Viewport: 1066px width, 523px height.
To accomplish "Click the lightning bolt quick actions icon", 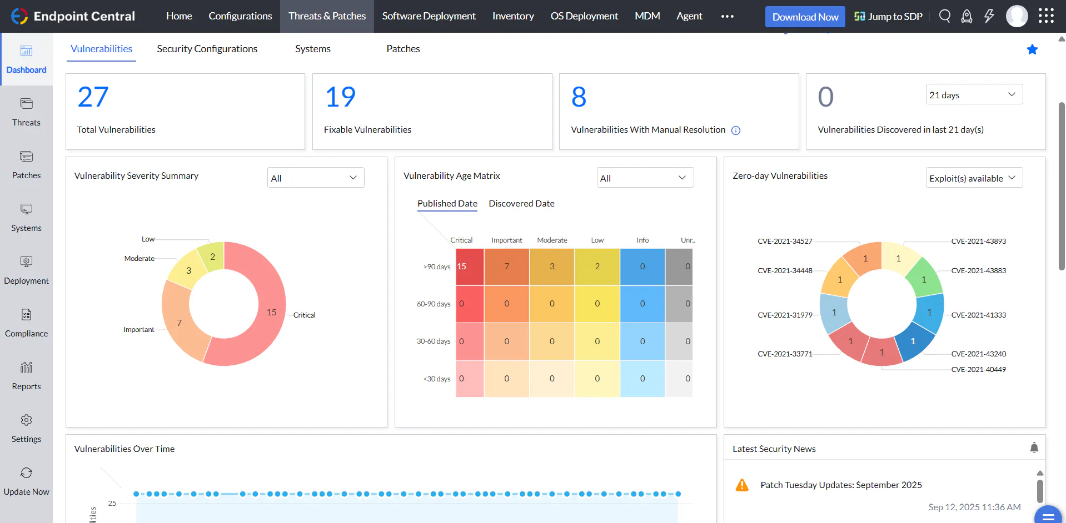I will [989, 16].
